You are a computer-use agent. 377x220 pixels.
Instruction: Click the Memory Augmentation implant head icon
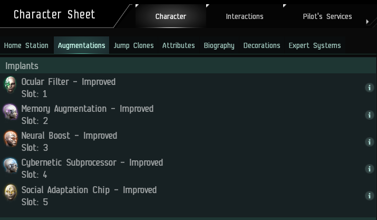[x=11, y=112]
